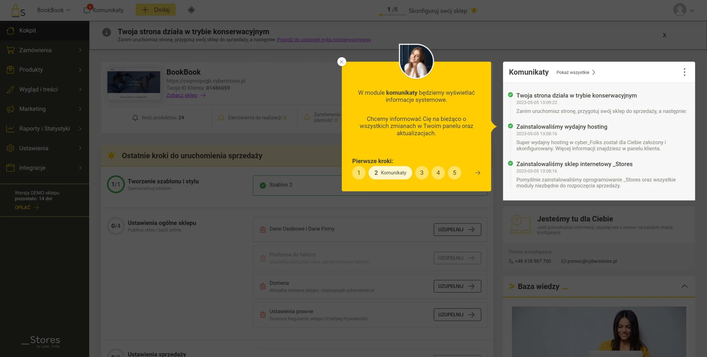Expand the Wygląd i treści submenu chevron
The width and height of the screenshot is (707, 357).
[x=80, y=89]
